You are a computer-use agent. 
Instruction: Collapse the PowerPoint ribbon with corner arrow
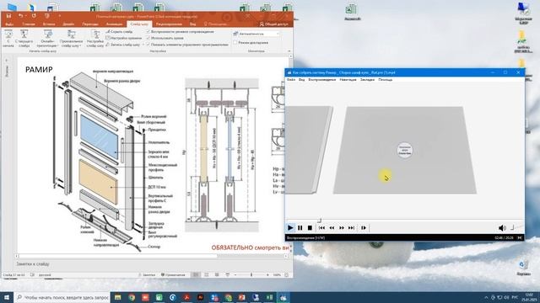tap(289, 51)
